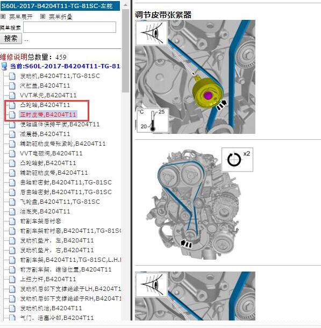Open 发动机后部下支撑绝缘子RH,B4204T1 entry
Viewport: 321px width, 328px height.
point(70,298)
